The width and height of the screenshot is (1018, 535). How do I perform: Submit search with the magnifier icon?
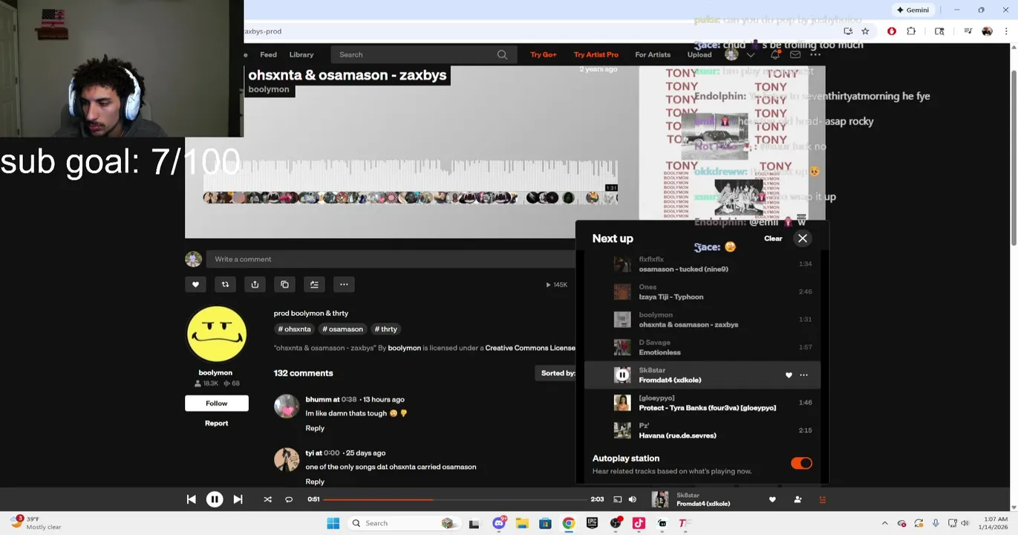pos(502,55)
